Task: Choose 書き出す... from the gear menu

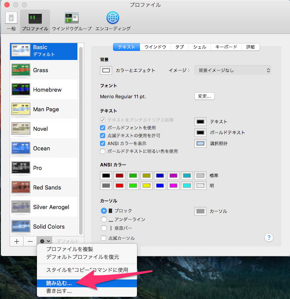Action: tap(87, 291)
